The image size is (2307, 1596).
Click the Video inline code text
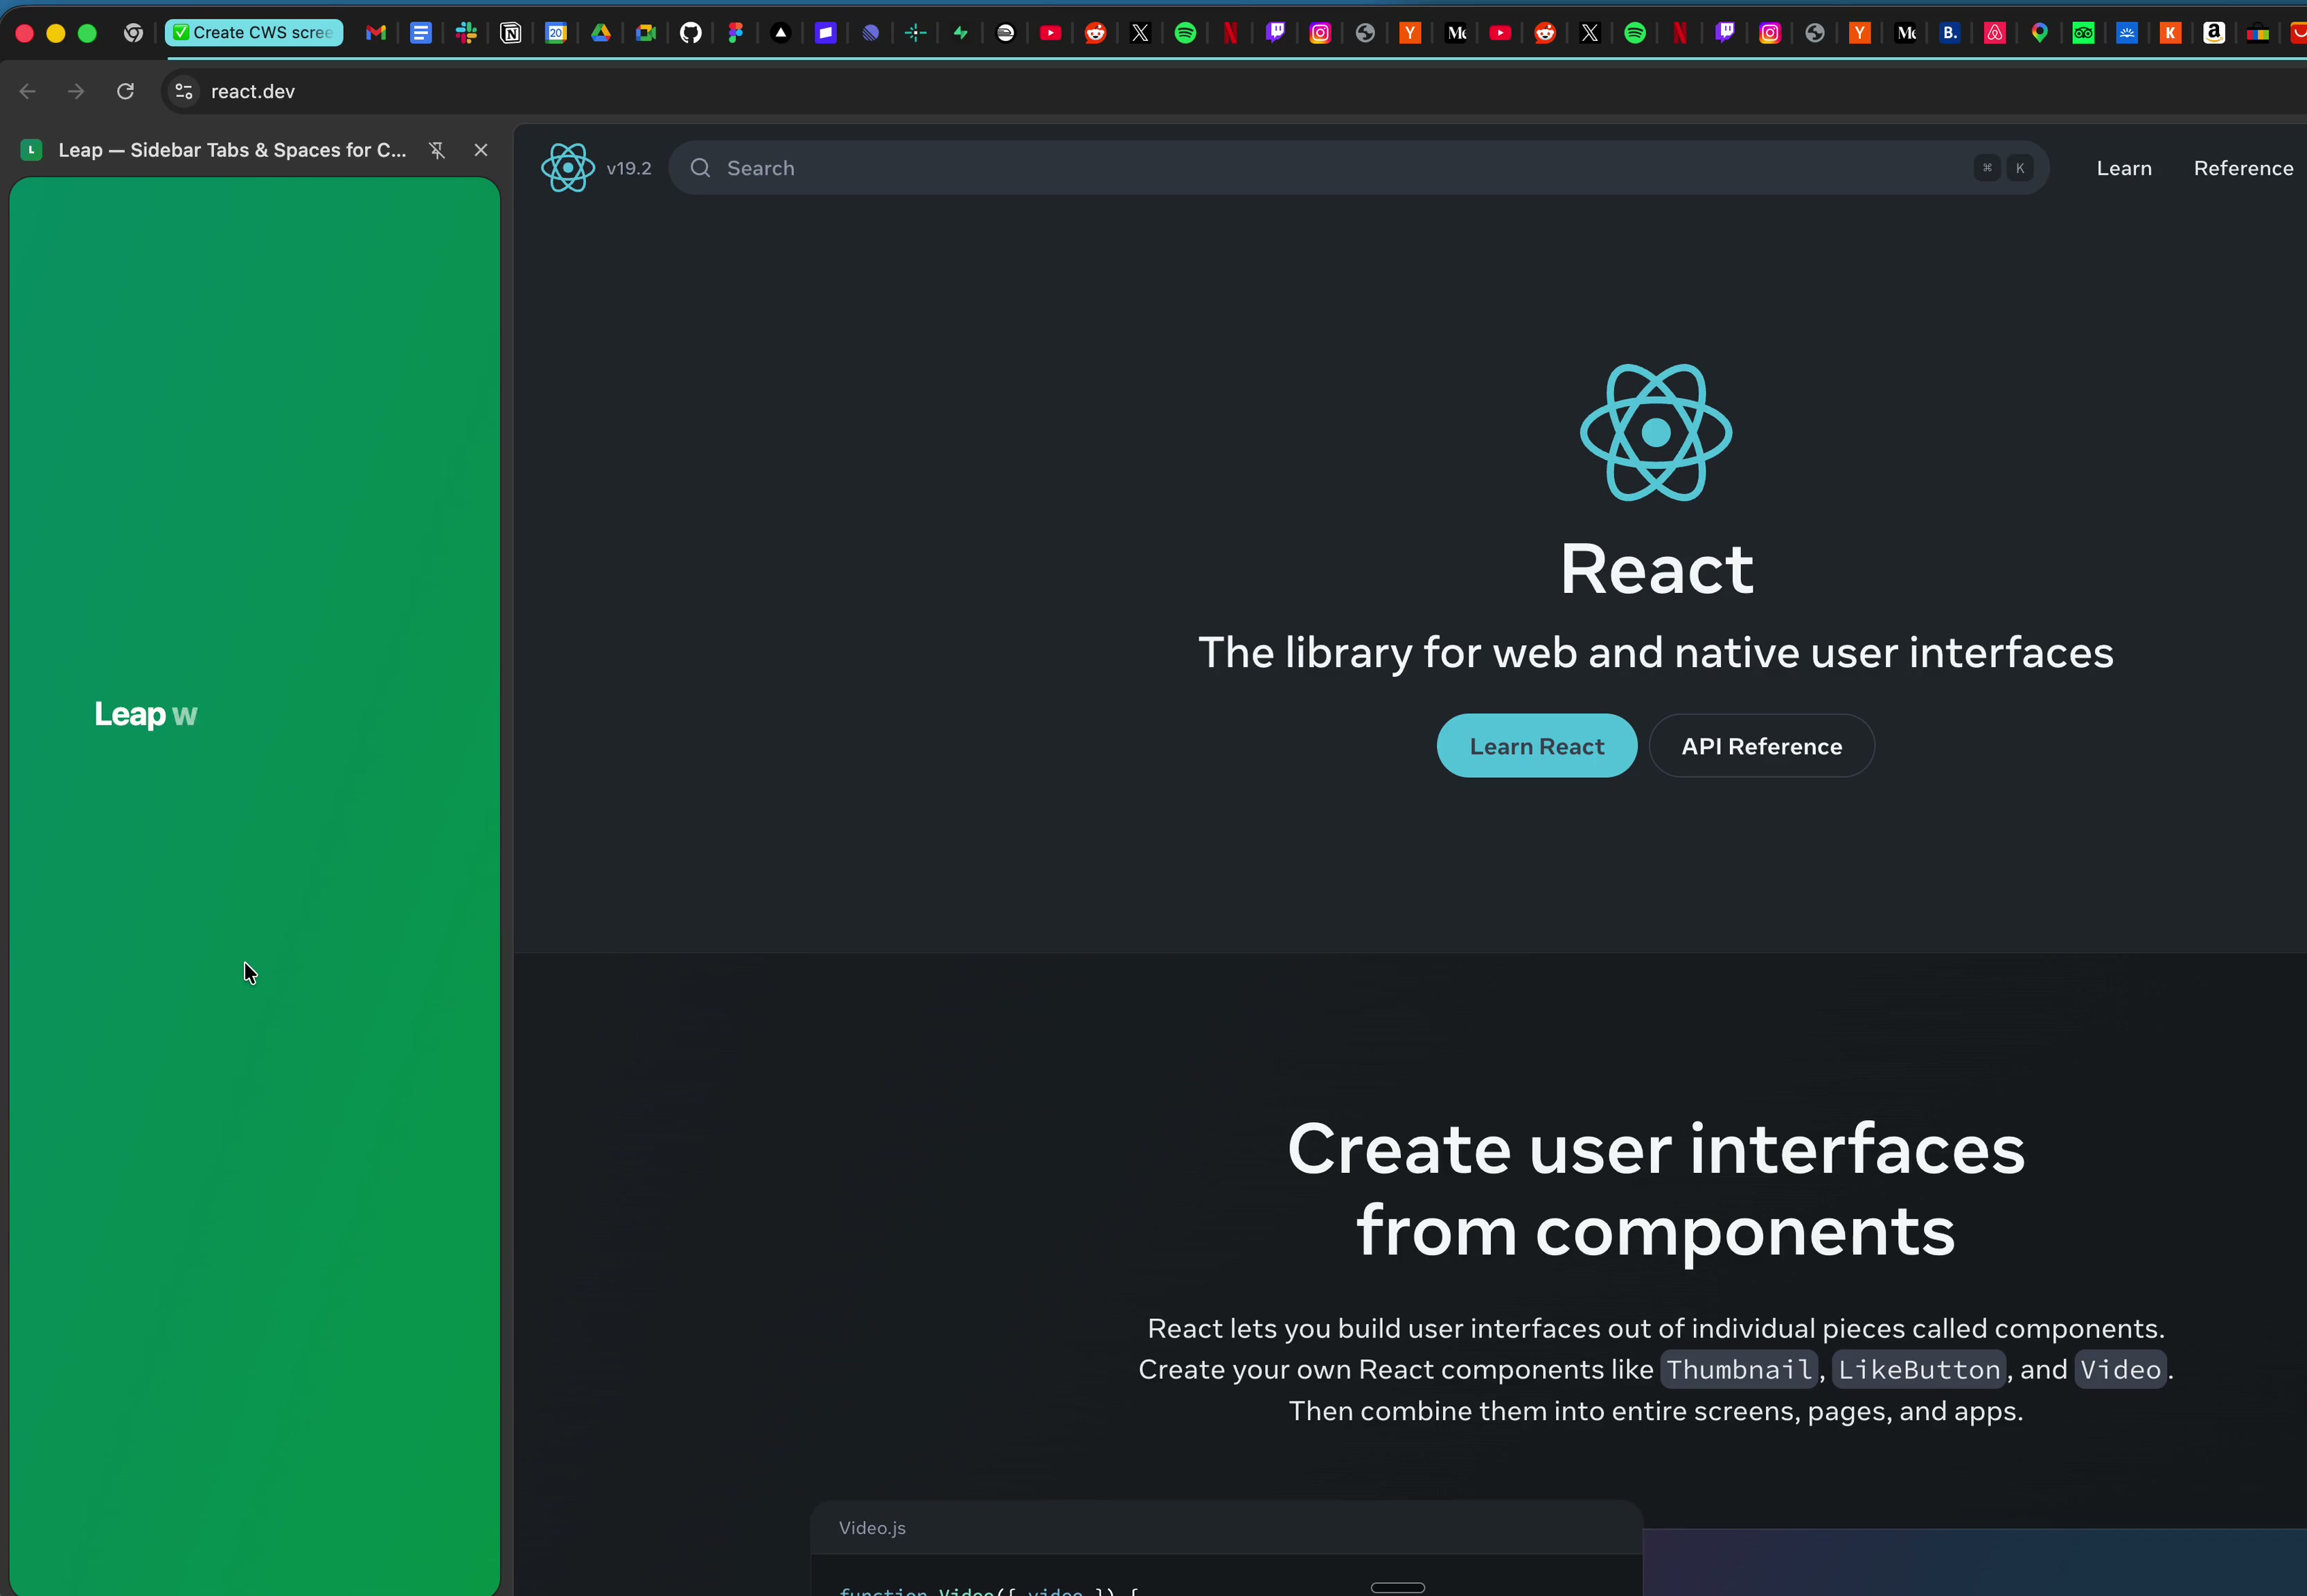[x=2121, y=1369]
